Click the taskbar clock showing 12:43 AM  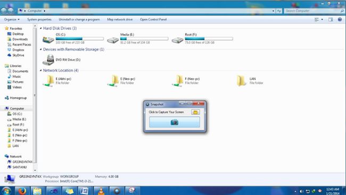click(333, 191)
